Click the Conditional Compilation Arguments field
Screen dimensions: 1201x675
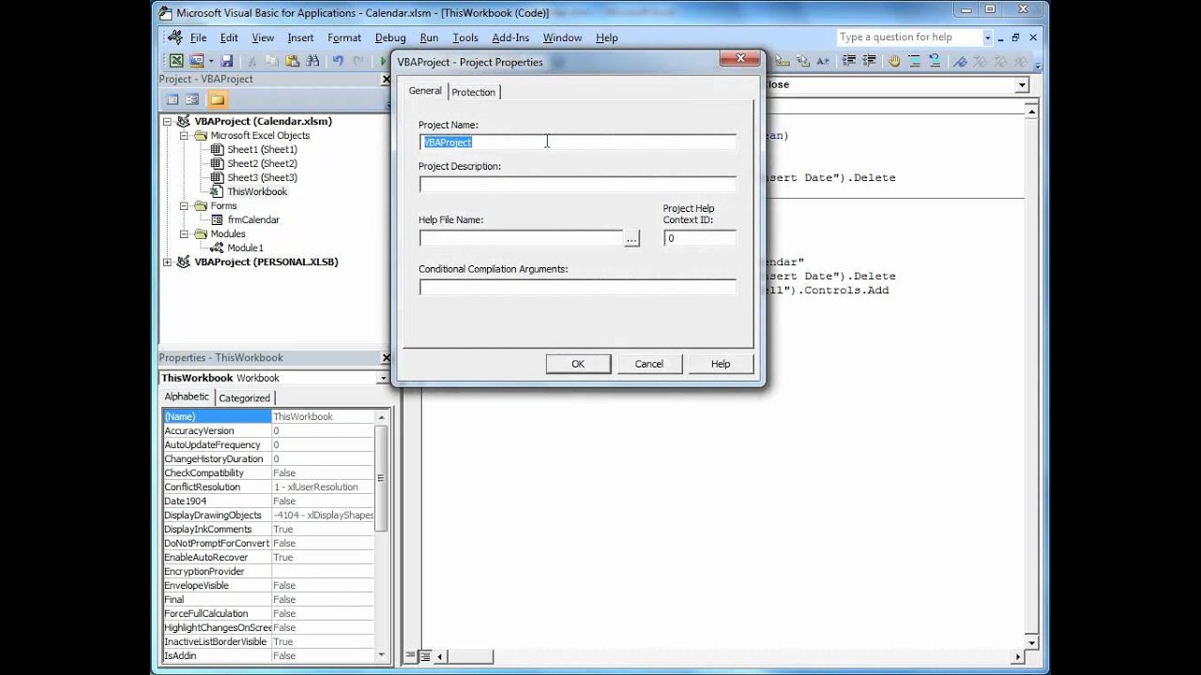(x=577, y=287)
